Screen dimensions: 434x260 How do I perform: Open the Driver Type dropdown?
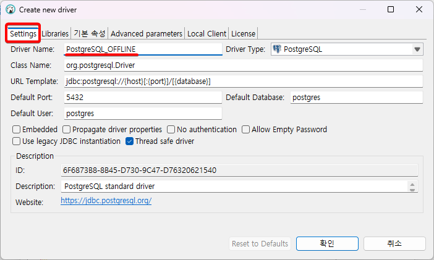(347, 49)
